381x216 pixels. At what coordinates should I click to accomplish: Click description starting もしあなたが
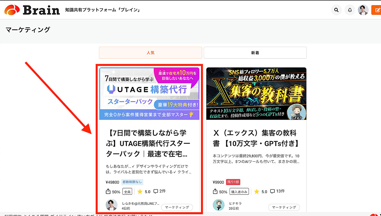tap(149, 169)
